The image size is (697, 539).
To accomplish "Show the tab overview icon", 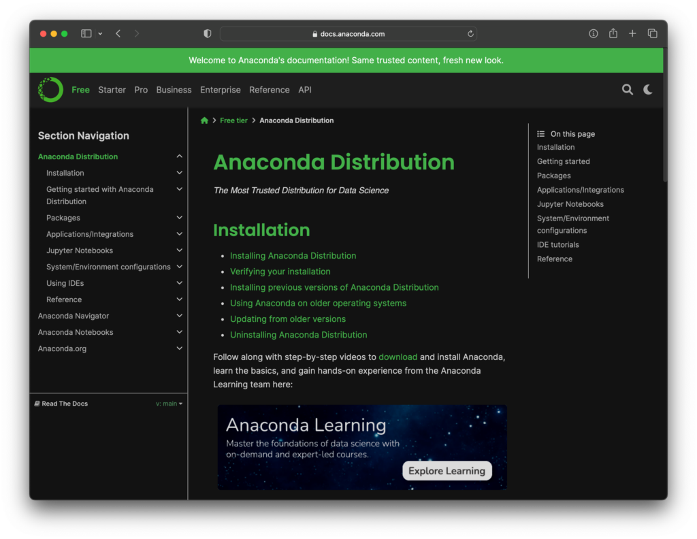I will pyautogui.click(x=652, y=33).
